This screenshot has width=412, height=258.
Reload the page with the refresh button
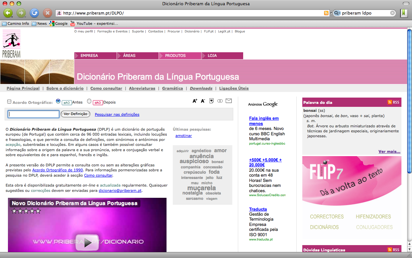coord(34,13)
